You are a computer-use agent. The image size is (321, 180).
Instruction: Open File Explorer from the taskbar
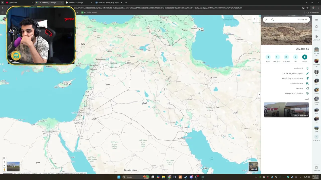(x=164, y=177)
